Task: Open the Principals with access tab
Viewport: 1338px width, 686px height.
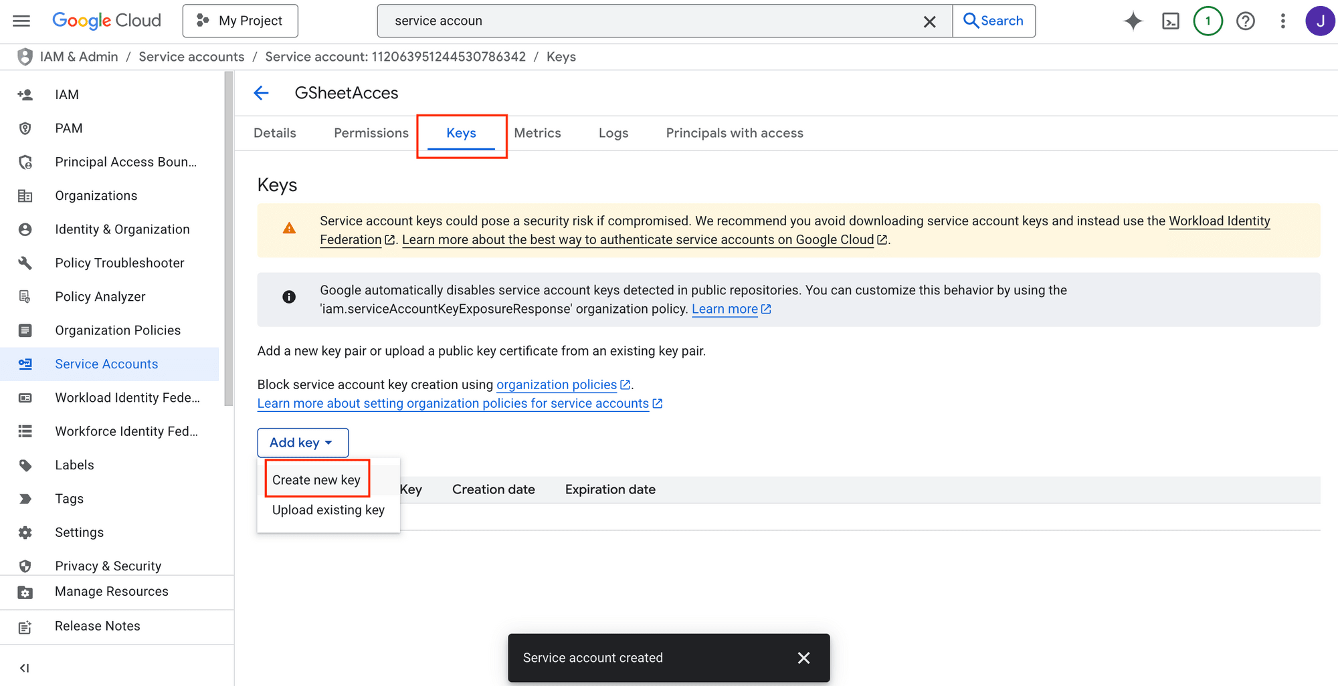Action: (735, 133)
